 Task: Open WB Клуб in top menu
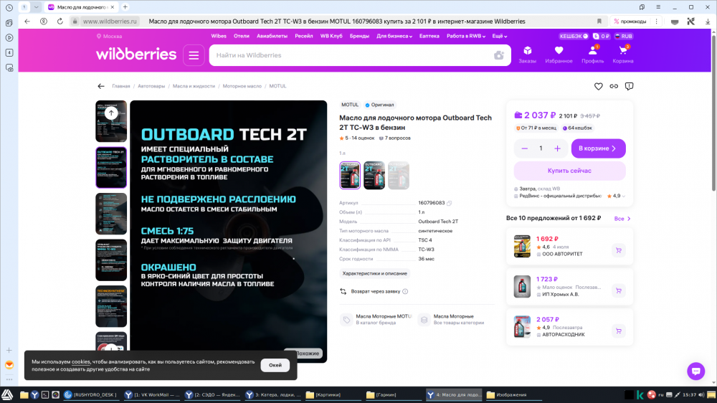point(331,36)
